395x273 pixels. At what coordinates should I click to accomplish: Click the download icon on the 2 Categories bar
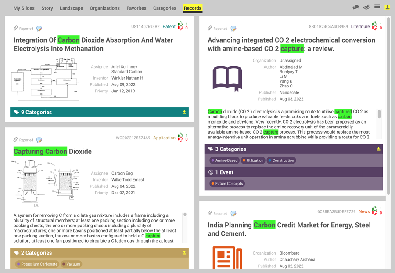(x=184, y=253)
